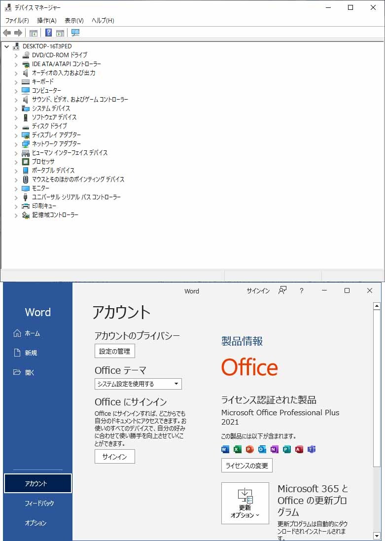This screenshot has height=541, width=385.
Task: Click the Excel app icon under product info
Action: (237, 449)
